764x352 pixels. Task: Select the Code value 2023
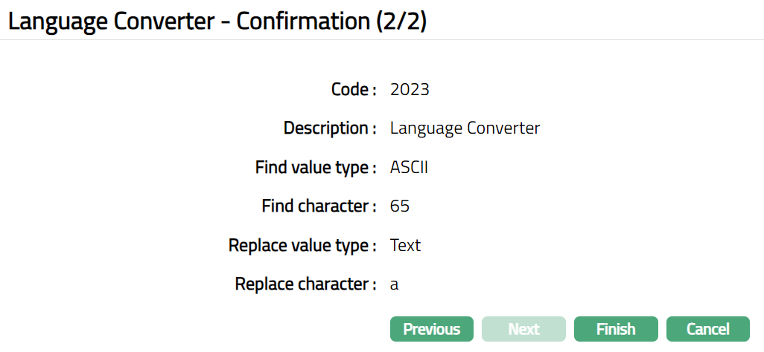point(410,90)
